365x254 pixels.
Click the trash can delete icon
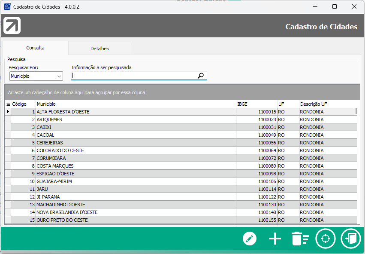pyautogui.click(x=300, y=239)
